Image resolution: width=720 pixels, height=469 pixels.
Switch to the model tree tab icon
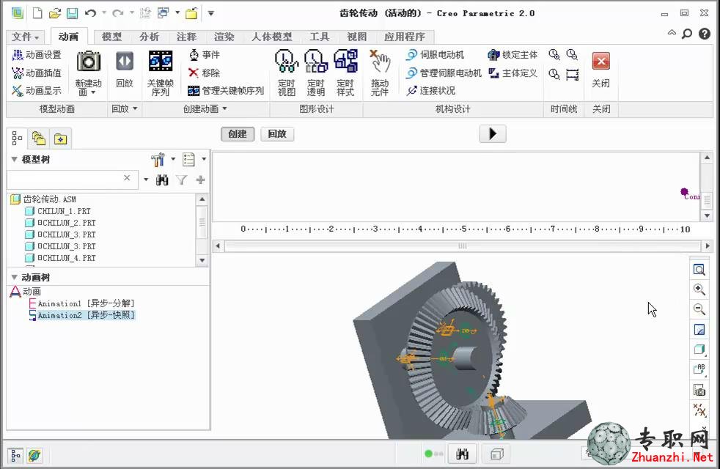(17, 138)
